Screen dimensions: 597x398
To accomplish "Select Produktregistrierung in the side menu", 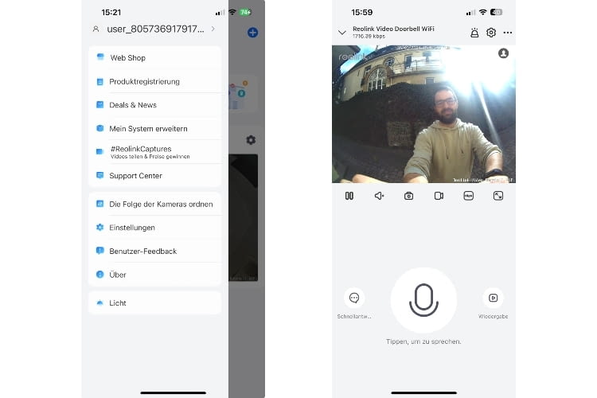I will tap(154, 81).
